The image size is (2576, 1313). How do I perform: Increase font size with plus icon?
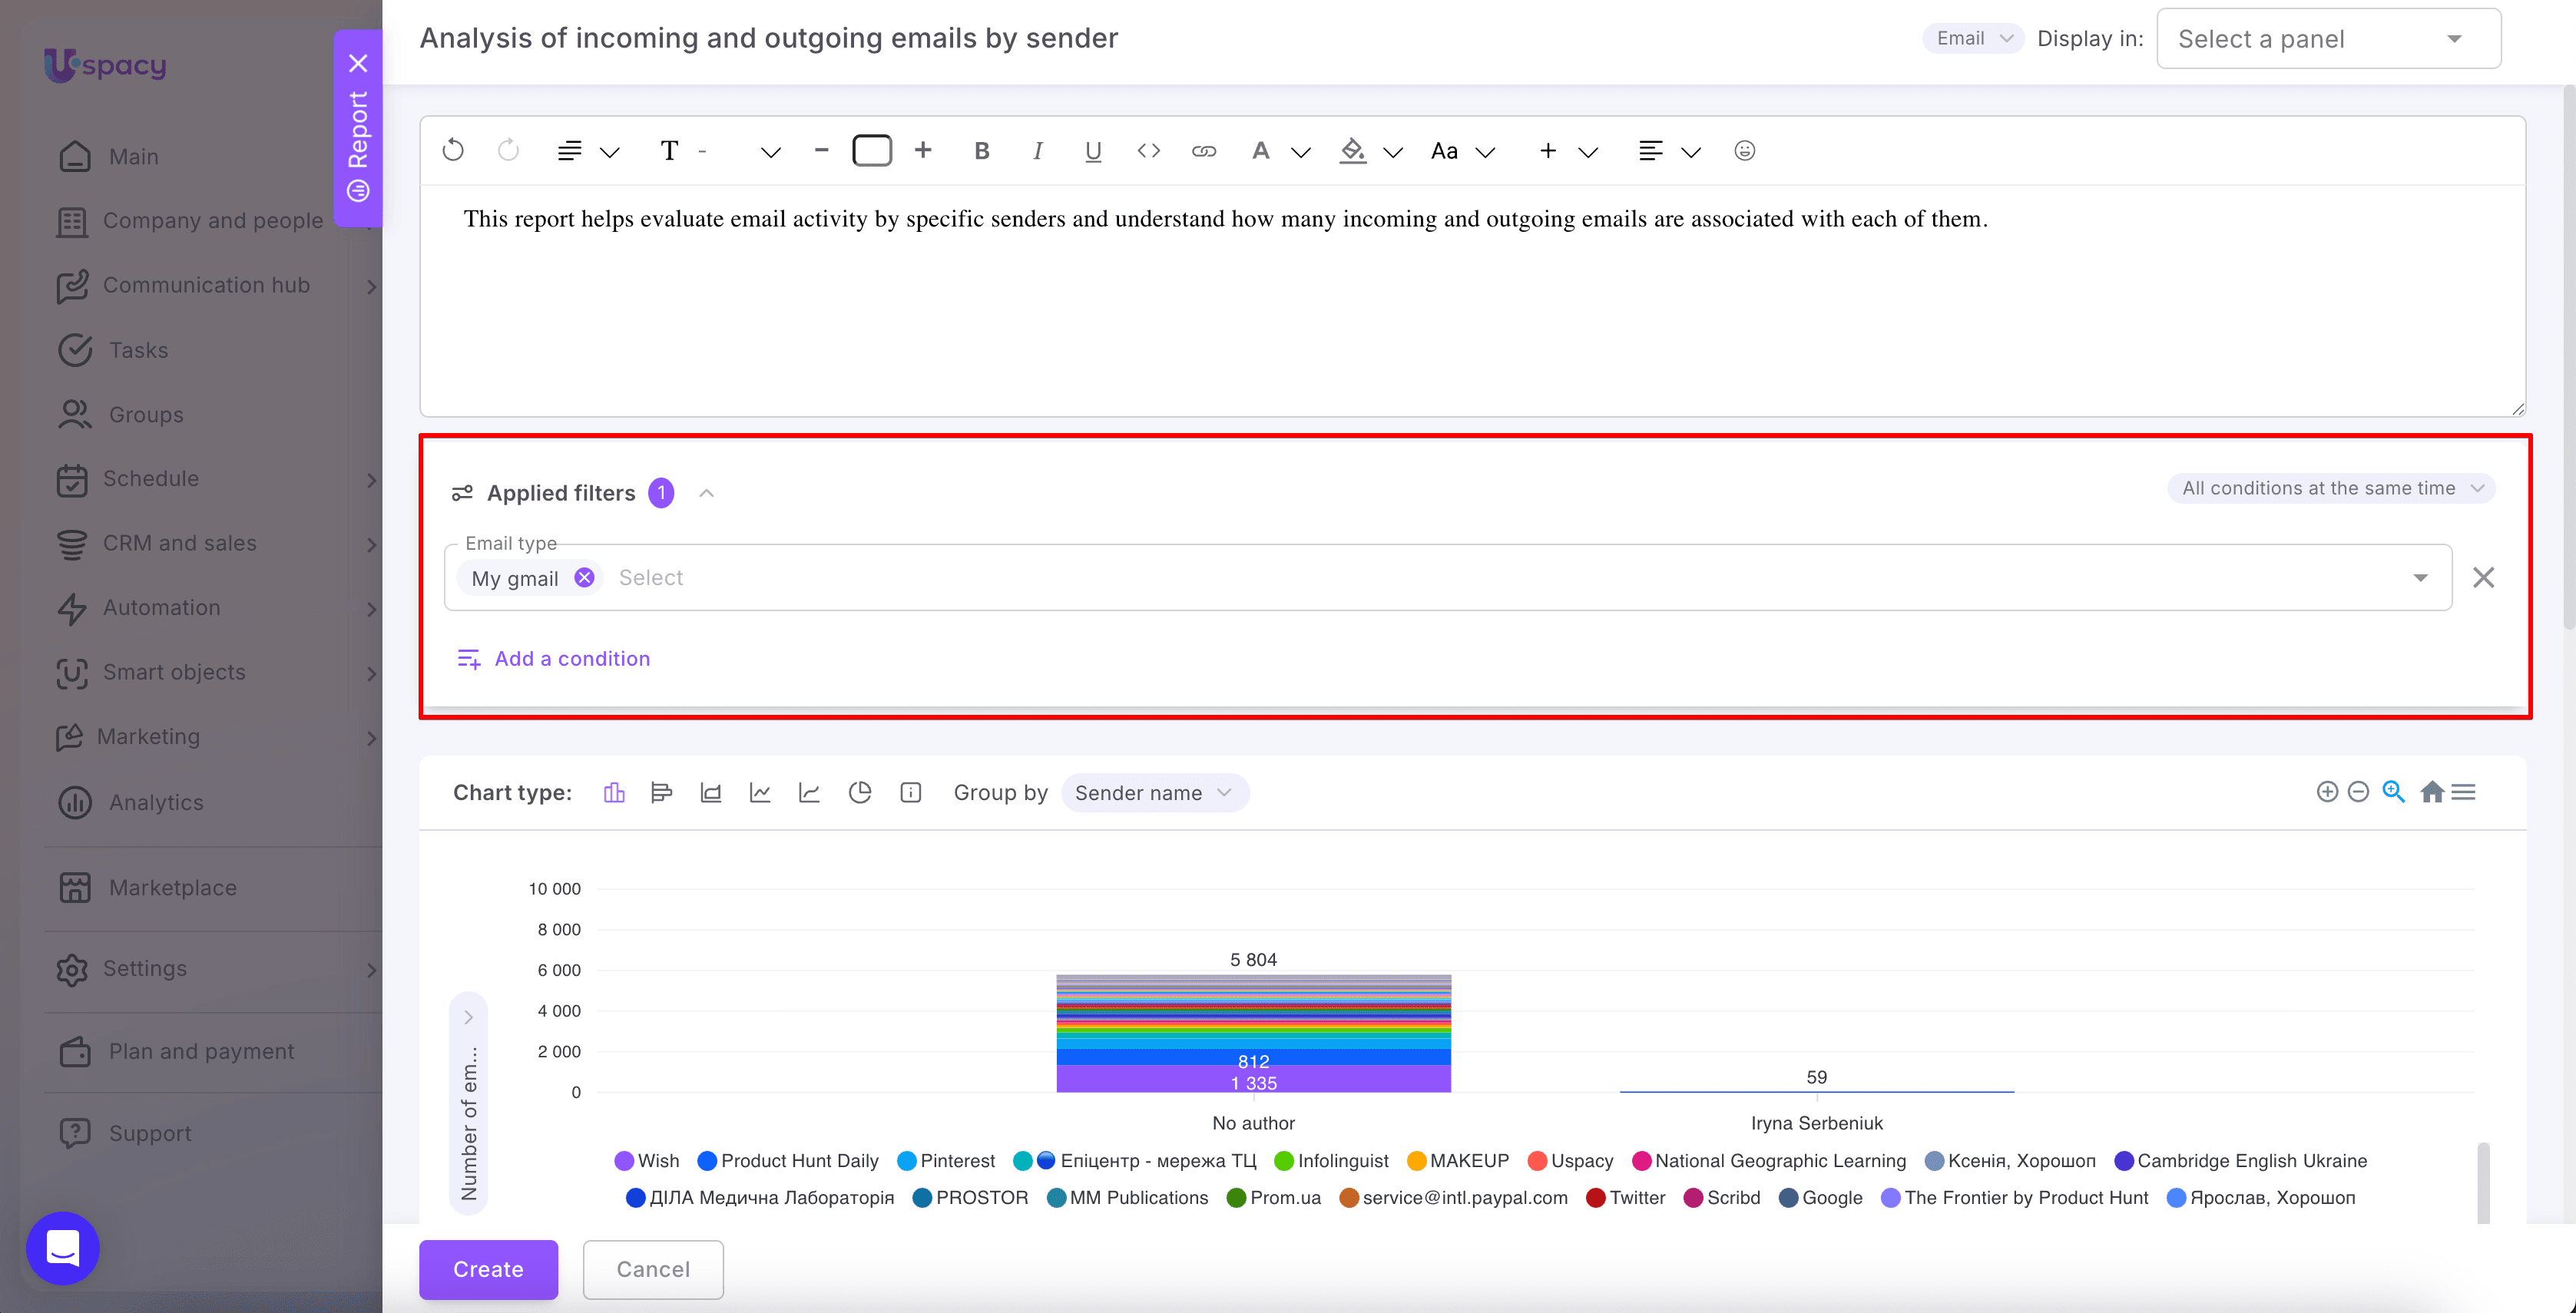(x=923, y=150)
